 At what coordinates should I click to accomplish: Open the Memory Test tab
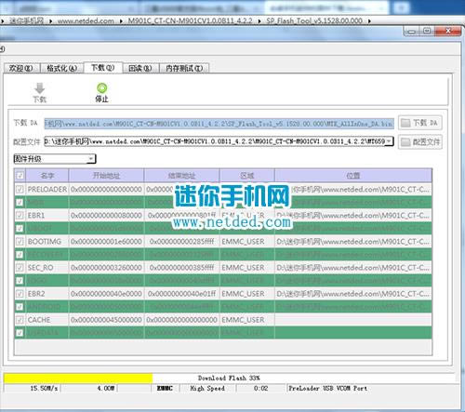[184, 68]
